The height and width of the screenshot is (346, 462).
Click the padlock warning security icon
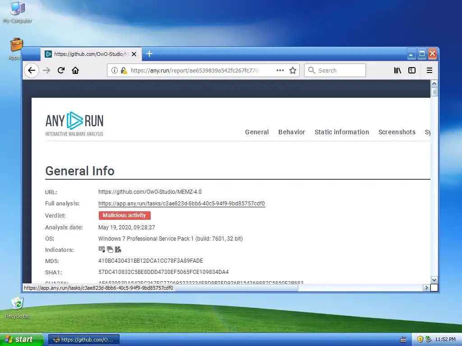(x=124, y=71)
